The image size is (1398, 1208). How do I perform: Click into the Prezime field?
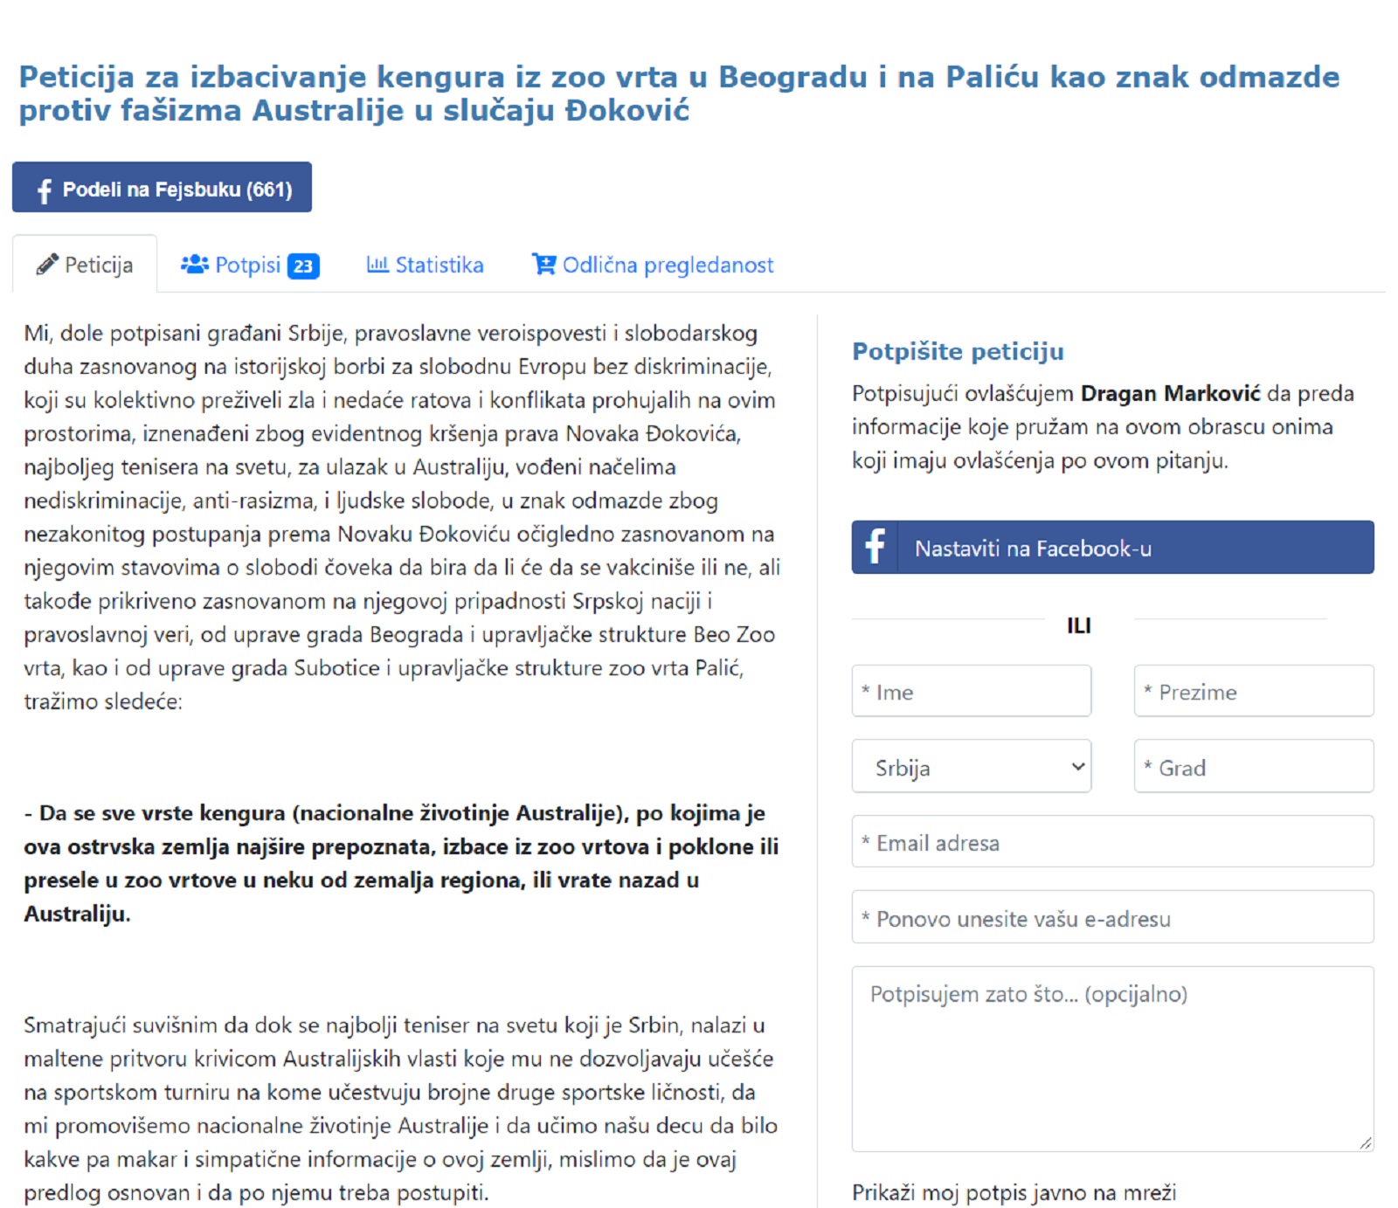point(1253,691)
